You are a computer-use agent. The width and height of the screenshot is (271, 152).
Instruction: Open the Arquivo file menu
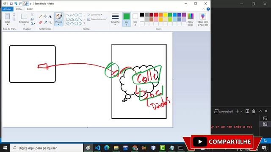[x=8, y=9]
